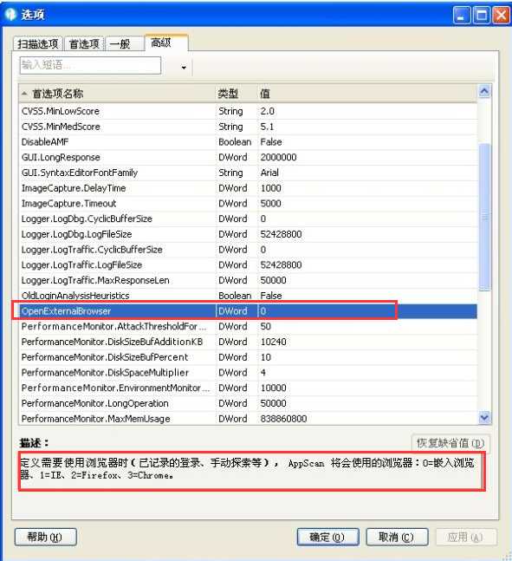
Task: Select the GUI.SyntaxEditorFontFamily row
Action: (248, 173)
